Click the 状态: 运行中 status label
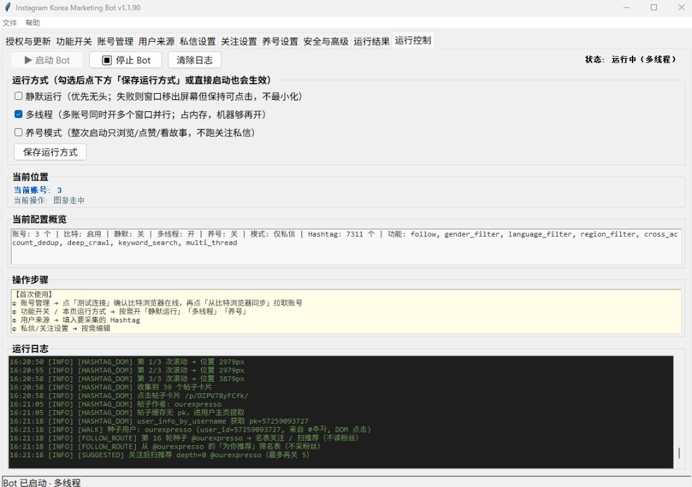This screenshot has width=692, height=487. tap(631, 59)
